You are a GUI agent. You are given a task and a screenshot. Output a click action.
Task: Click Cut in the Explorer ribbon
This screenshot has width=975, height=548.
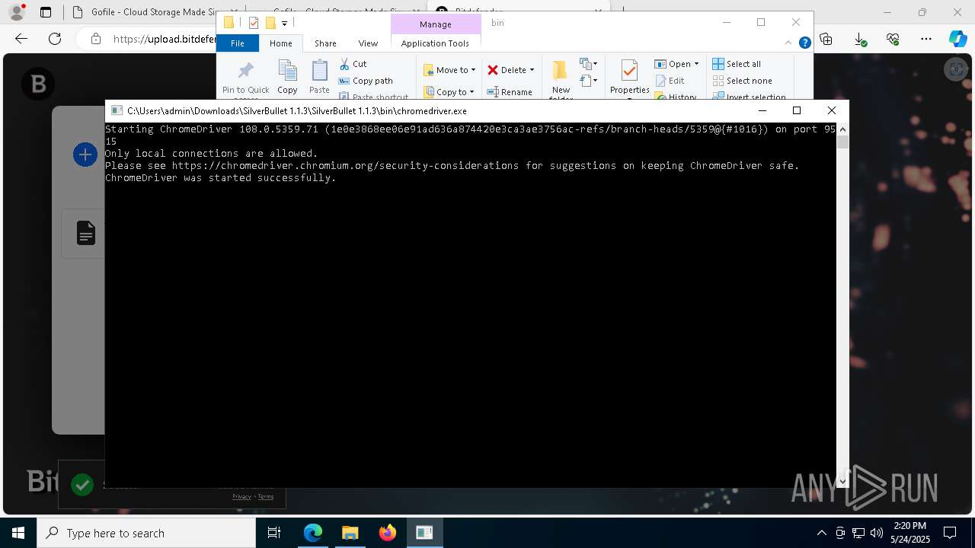coord(353,64)
